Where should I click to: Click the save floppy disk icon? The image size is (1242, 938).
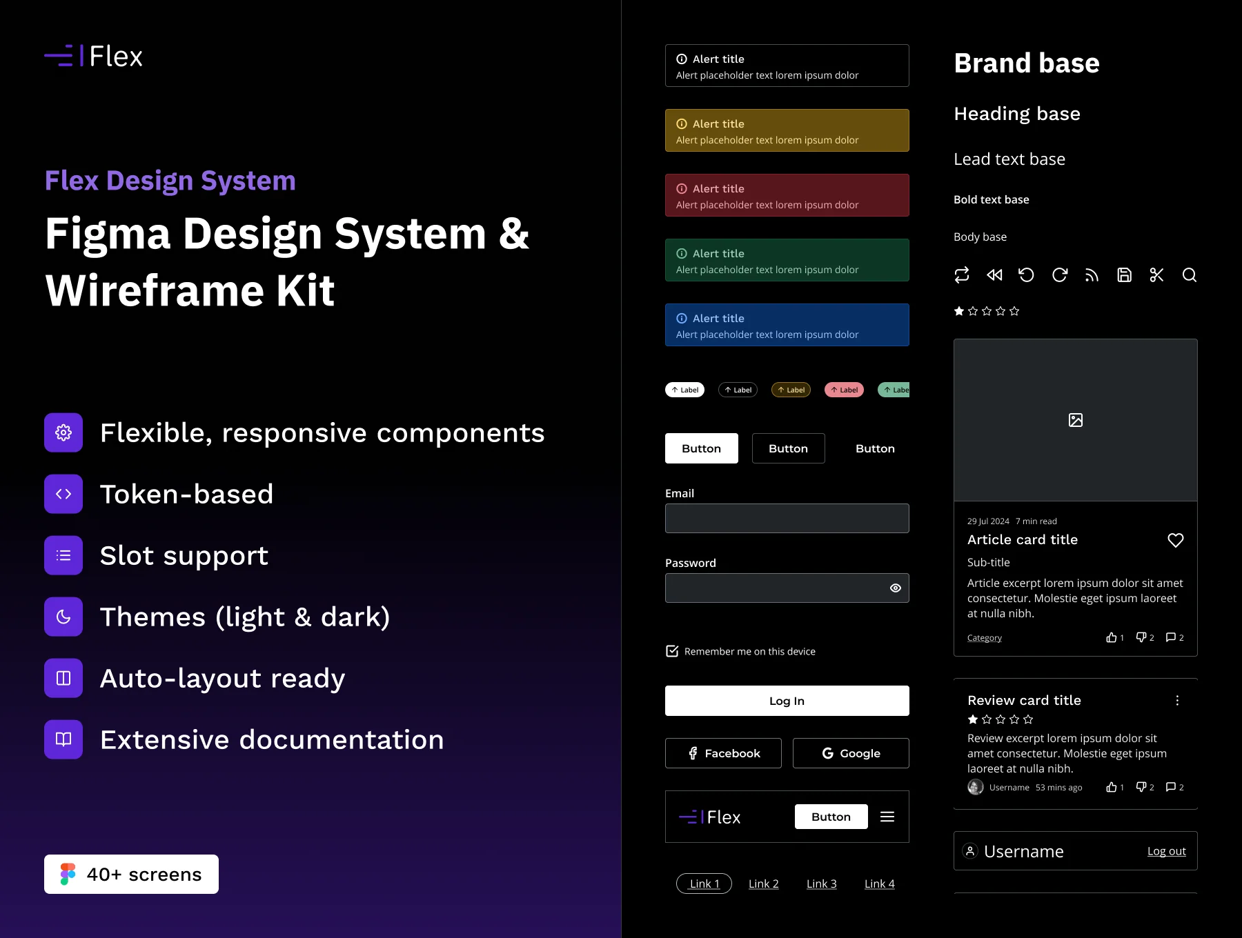[x=1124, y=275]
